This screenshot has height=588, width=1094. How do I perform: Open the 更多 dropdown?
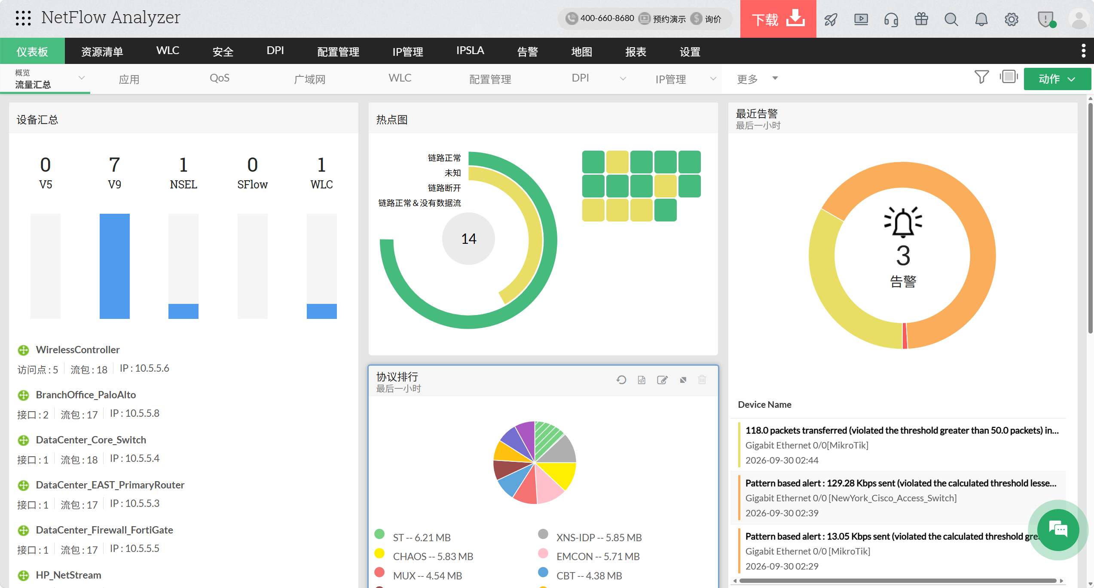point(757,79)
